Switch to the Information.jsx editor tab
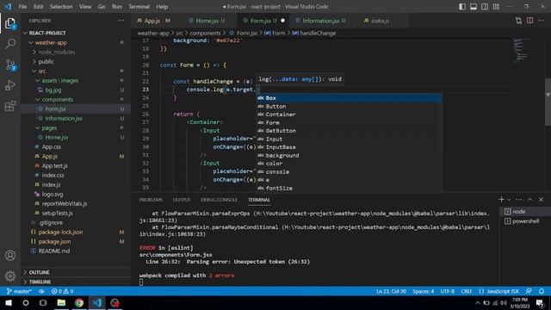The width and height of the screenshot is (551, 310). tap(320, 21)
